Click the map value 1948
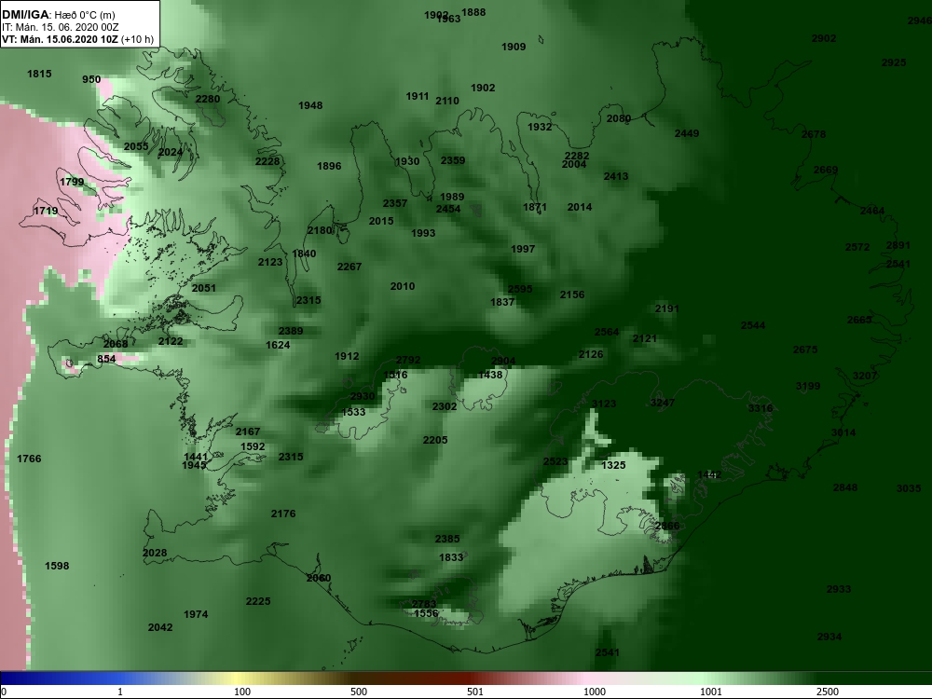The image size is (932, 699). click(x=310, y=105)
